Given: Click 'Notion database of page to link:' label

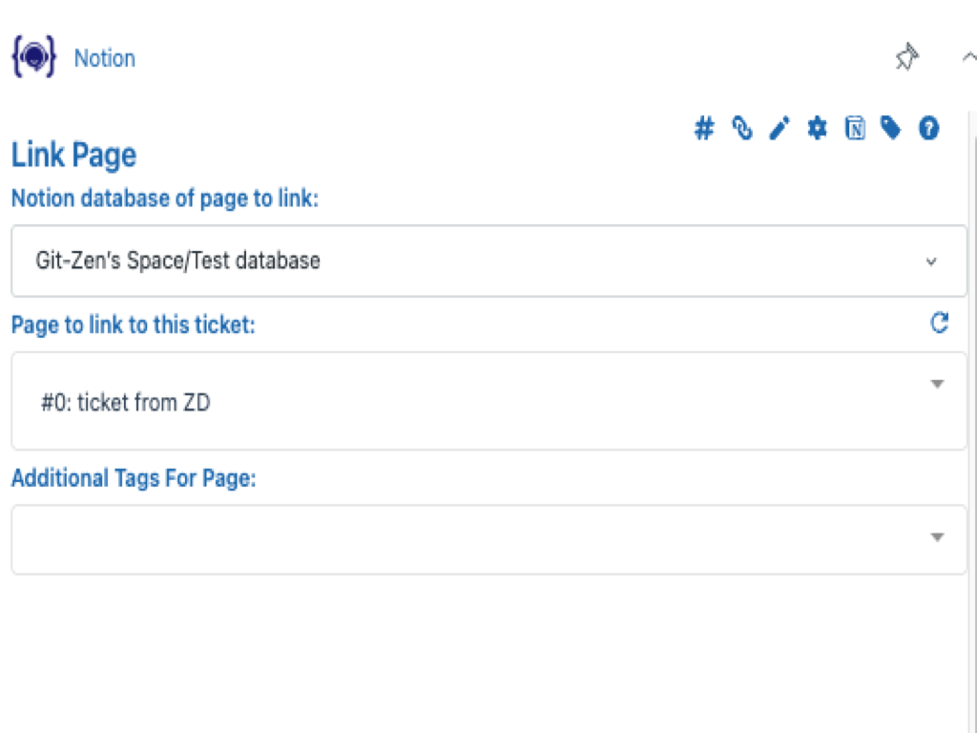Looking at the screenshot, I should pyautogui.click(x=164, y=199).
